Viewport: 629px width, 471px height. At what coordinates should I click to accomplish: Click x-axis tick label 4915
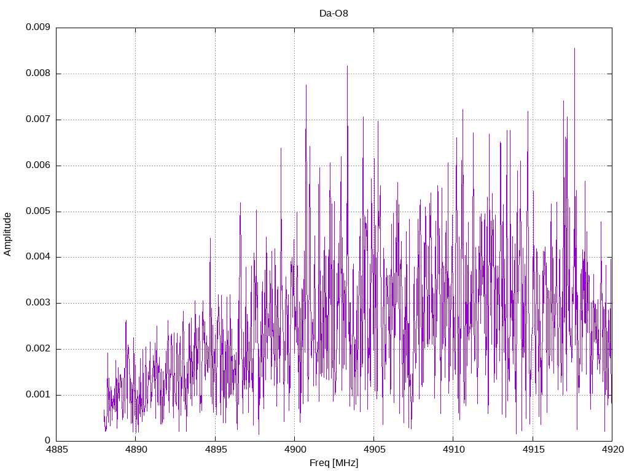coord(533,450)
